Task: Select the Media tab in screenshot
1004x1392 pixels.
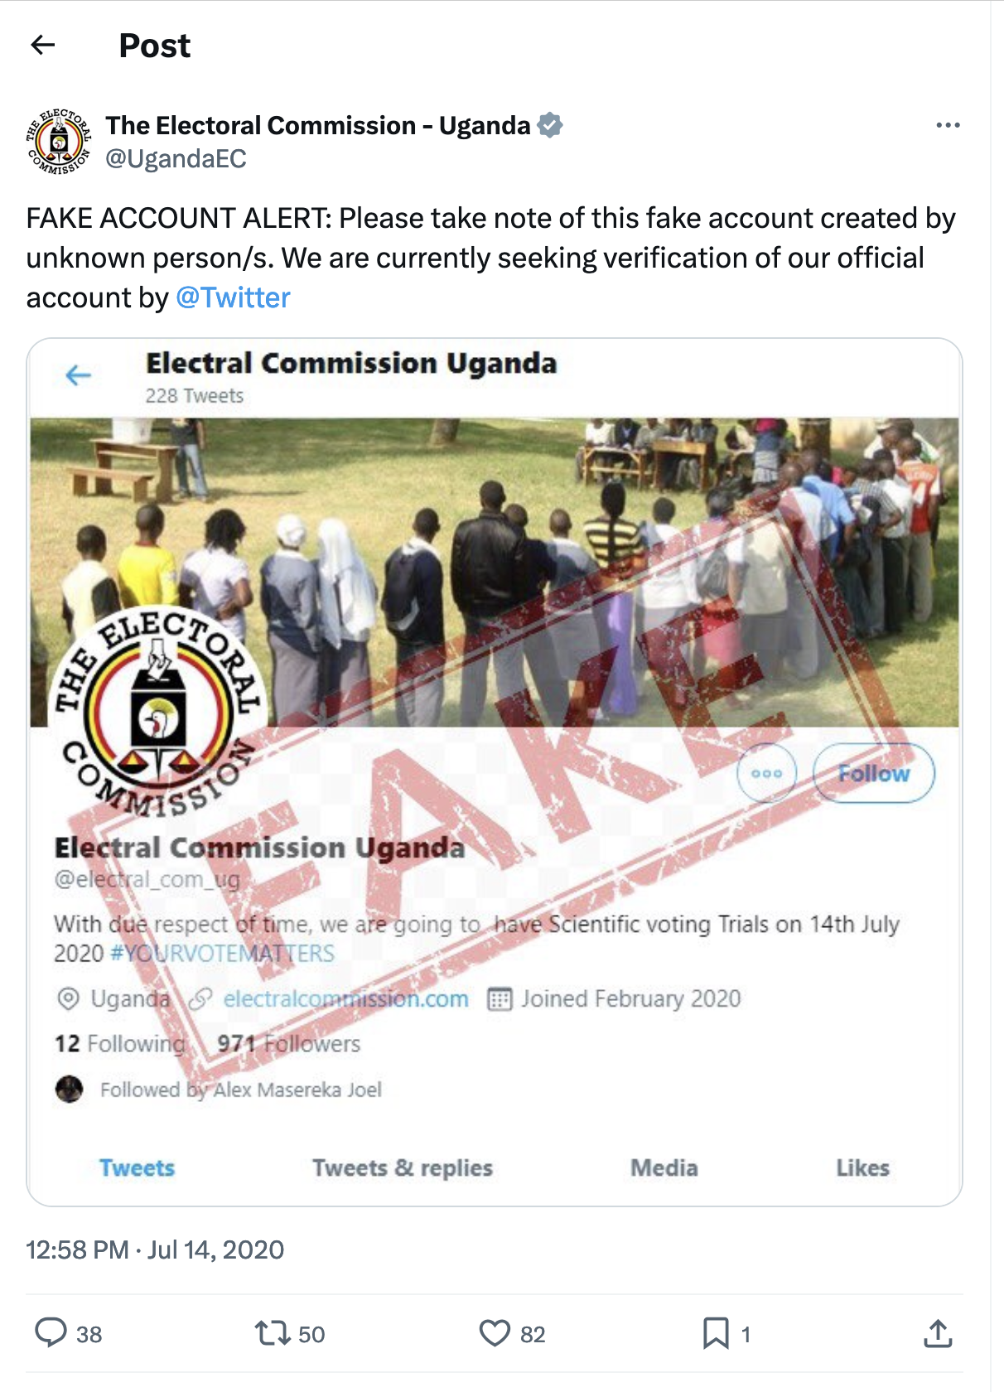Action: pyautogui.click(x=664, y=1167)
